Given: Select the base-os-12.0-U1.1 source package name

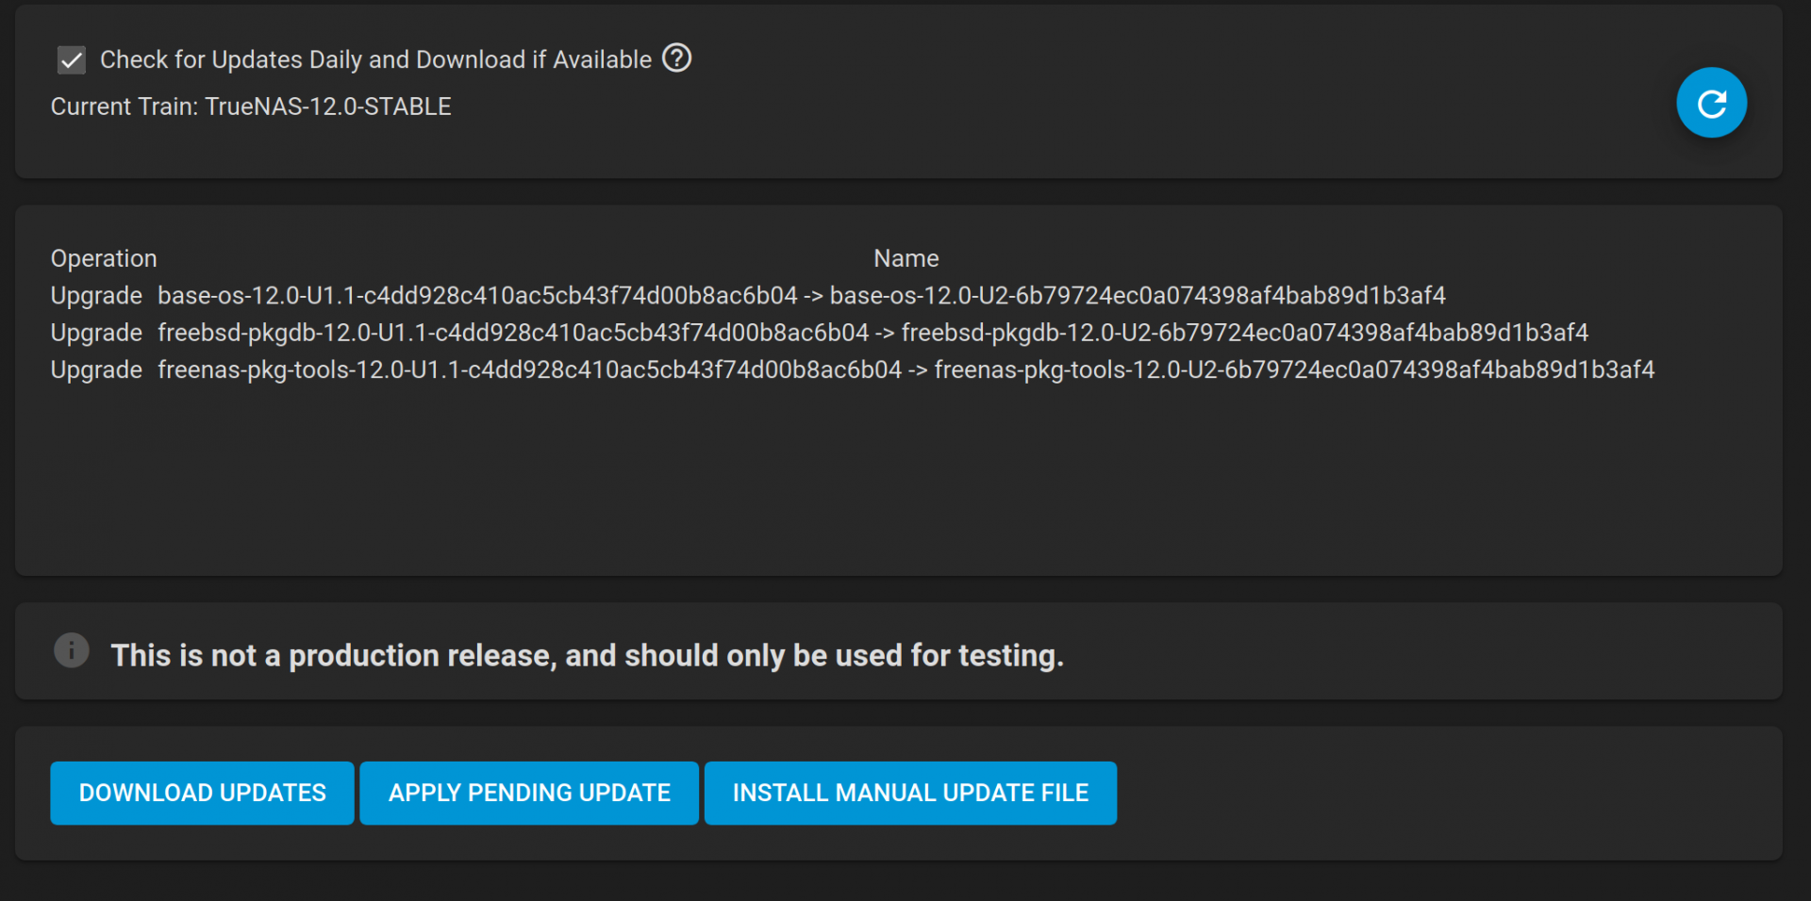Looking at the screenshot, I should (x=477, y=296).
